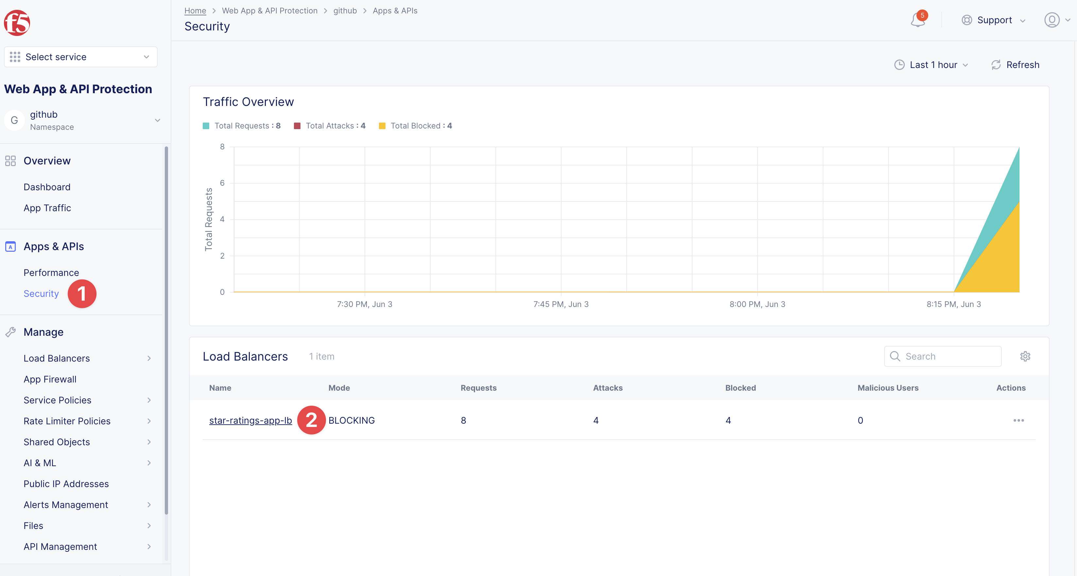
Task: Open Performance under Apps & APIs
Action: click(51, 273)
